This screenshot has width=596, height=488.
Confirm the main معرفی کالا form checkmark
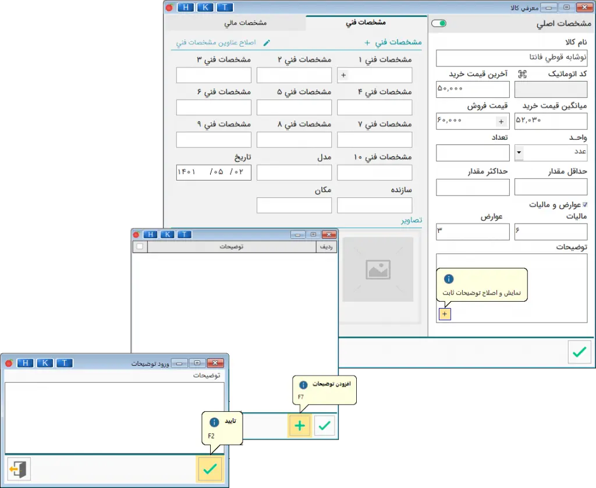click(579, 352)
